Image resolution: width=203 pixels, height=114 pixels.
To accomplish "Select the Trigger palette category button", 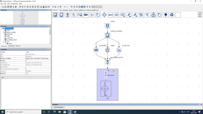I will tap(200, 15).
